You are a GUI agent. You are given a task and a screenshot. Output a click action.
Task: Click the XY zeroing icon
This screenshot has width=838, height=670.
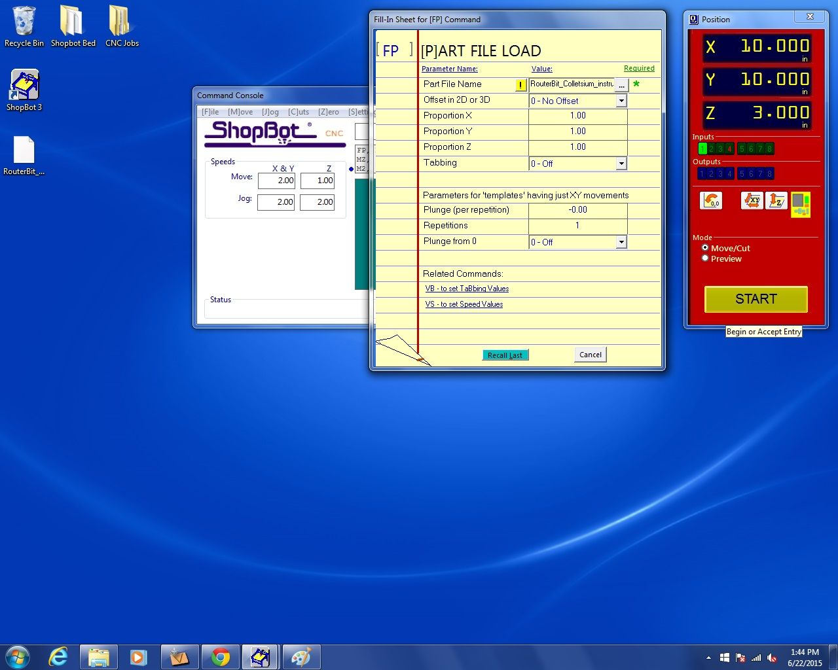(752, 201)
